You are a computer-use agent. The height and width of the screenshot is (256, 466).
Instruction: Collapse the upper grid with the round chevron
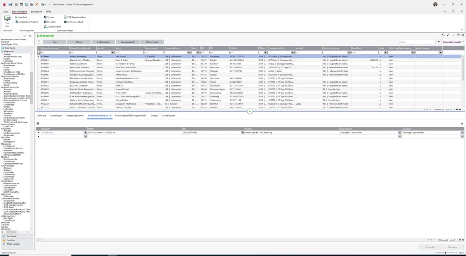(x=250, y=111)
